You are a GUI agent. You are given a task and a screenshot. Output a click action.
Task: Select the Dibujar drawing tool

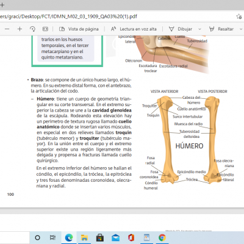(x=181, y=29)
